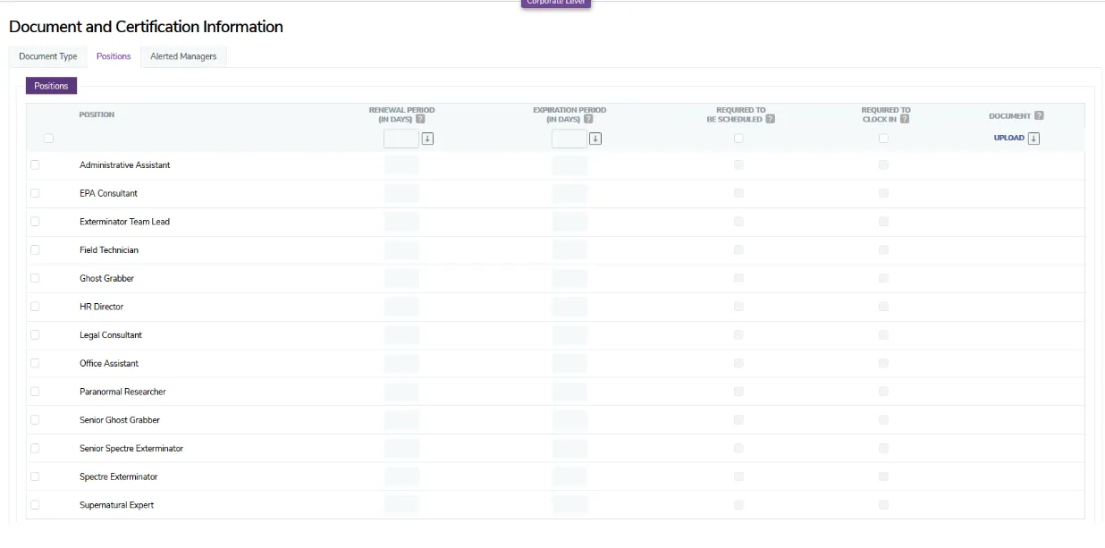Click 'Office Assistant' position name
The image size is (1105, 548).
109,363
